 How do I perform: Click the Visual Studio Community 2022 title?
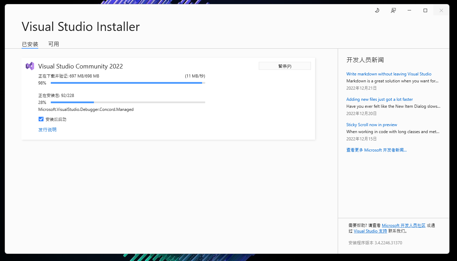point(80,66)
